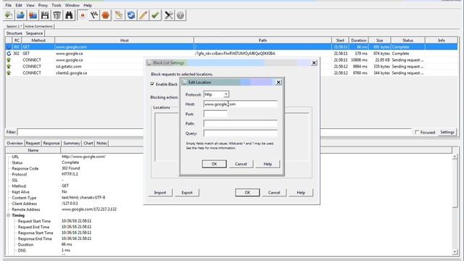Click into the Filter text field
464x261 pixels.
point(80,132)
